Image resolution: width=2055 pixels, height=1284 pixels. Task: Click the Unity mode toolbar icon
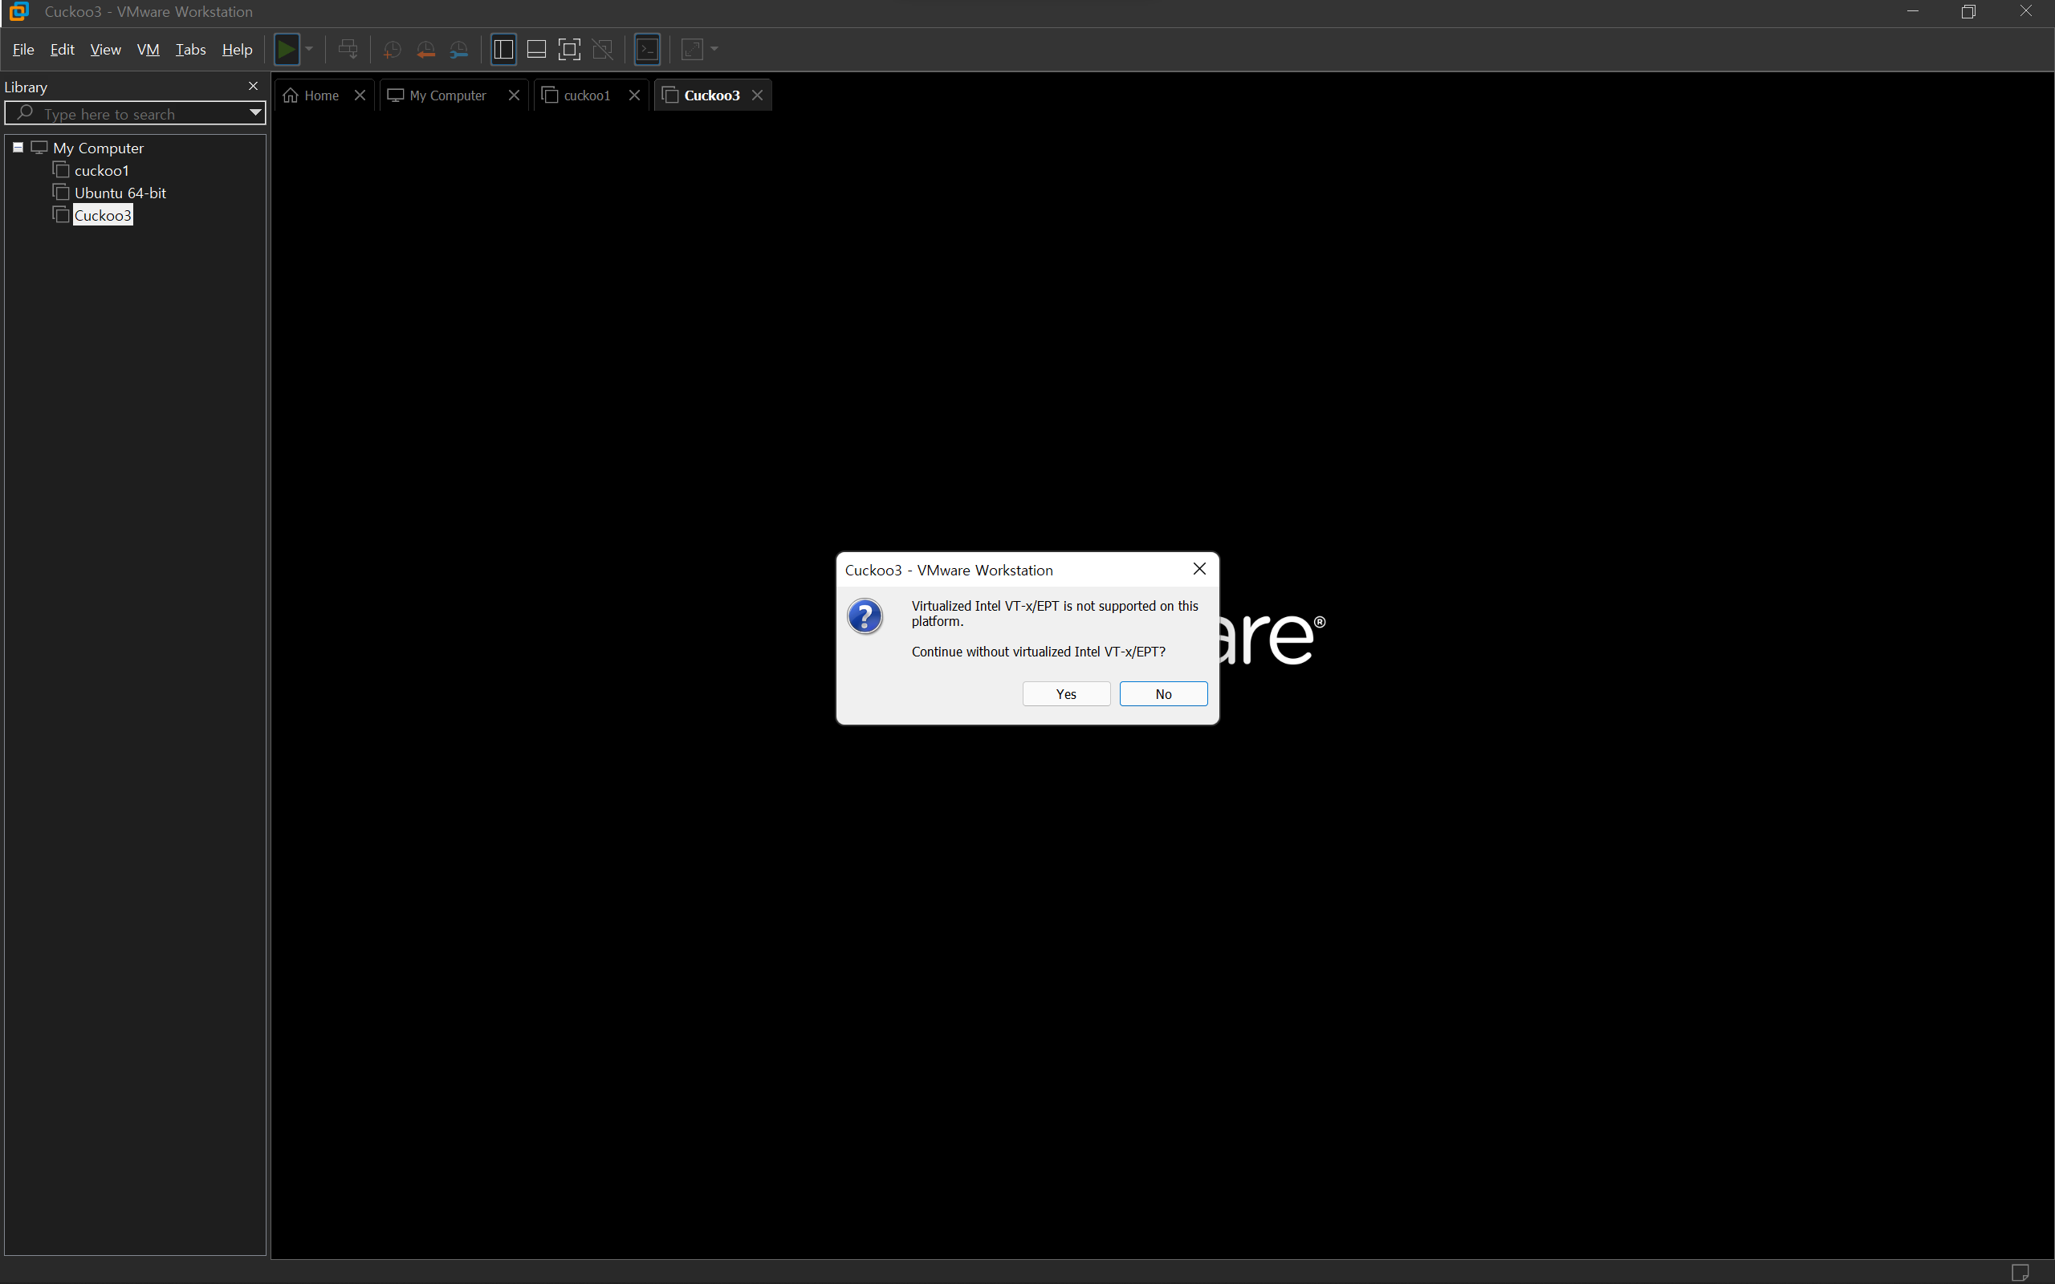tap(603, 49)
